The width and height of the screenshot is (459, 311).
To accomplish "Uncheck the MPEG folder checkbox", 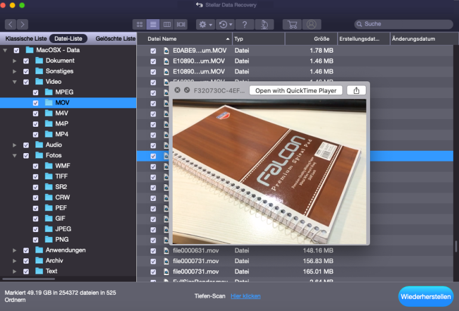I will (x=35, y=93).
